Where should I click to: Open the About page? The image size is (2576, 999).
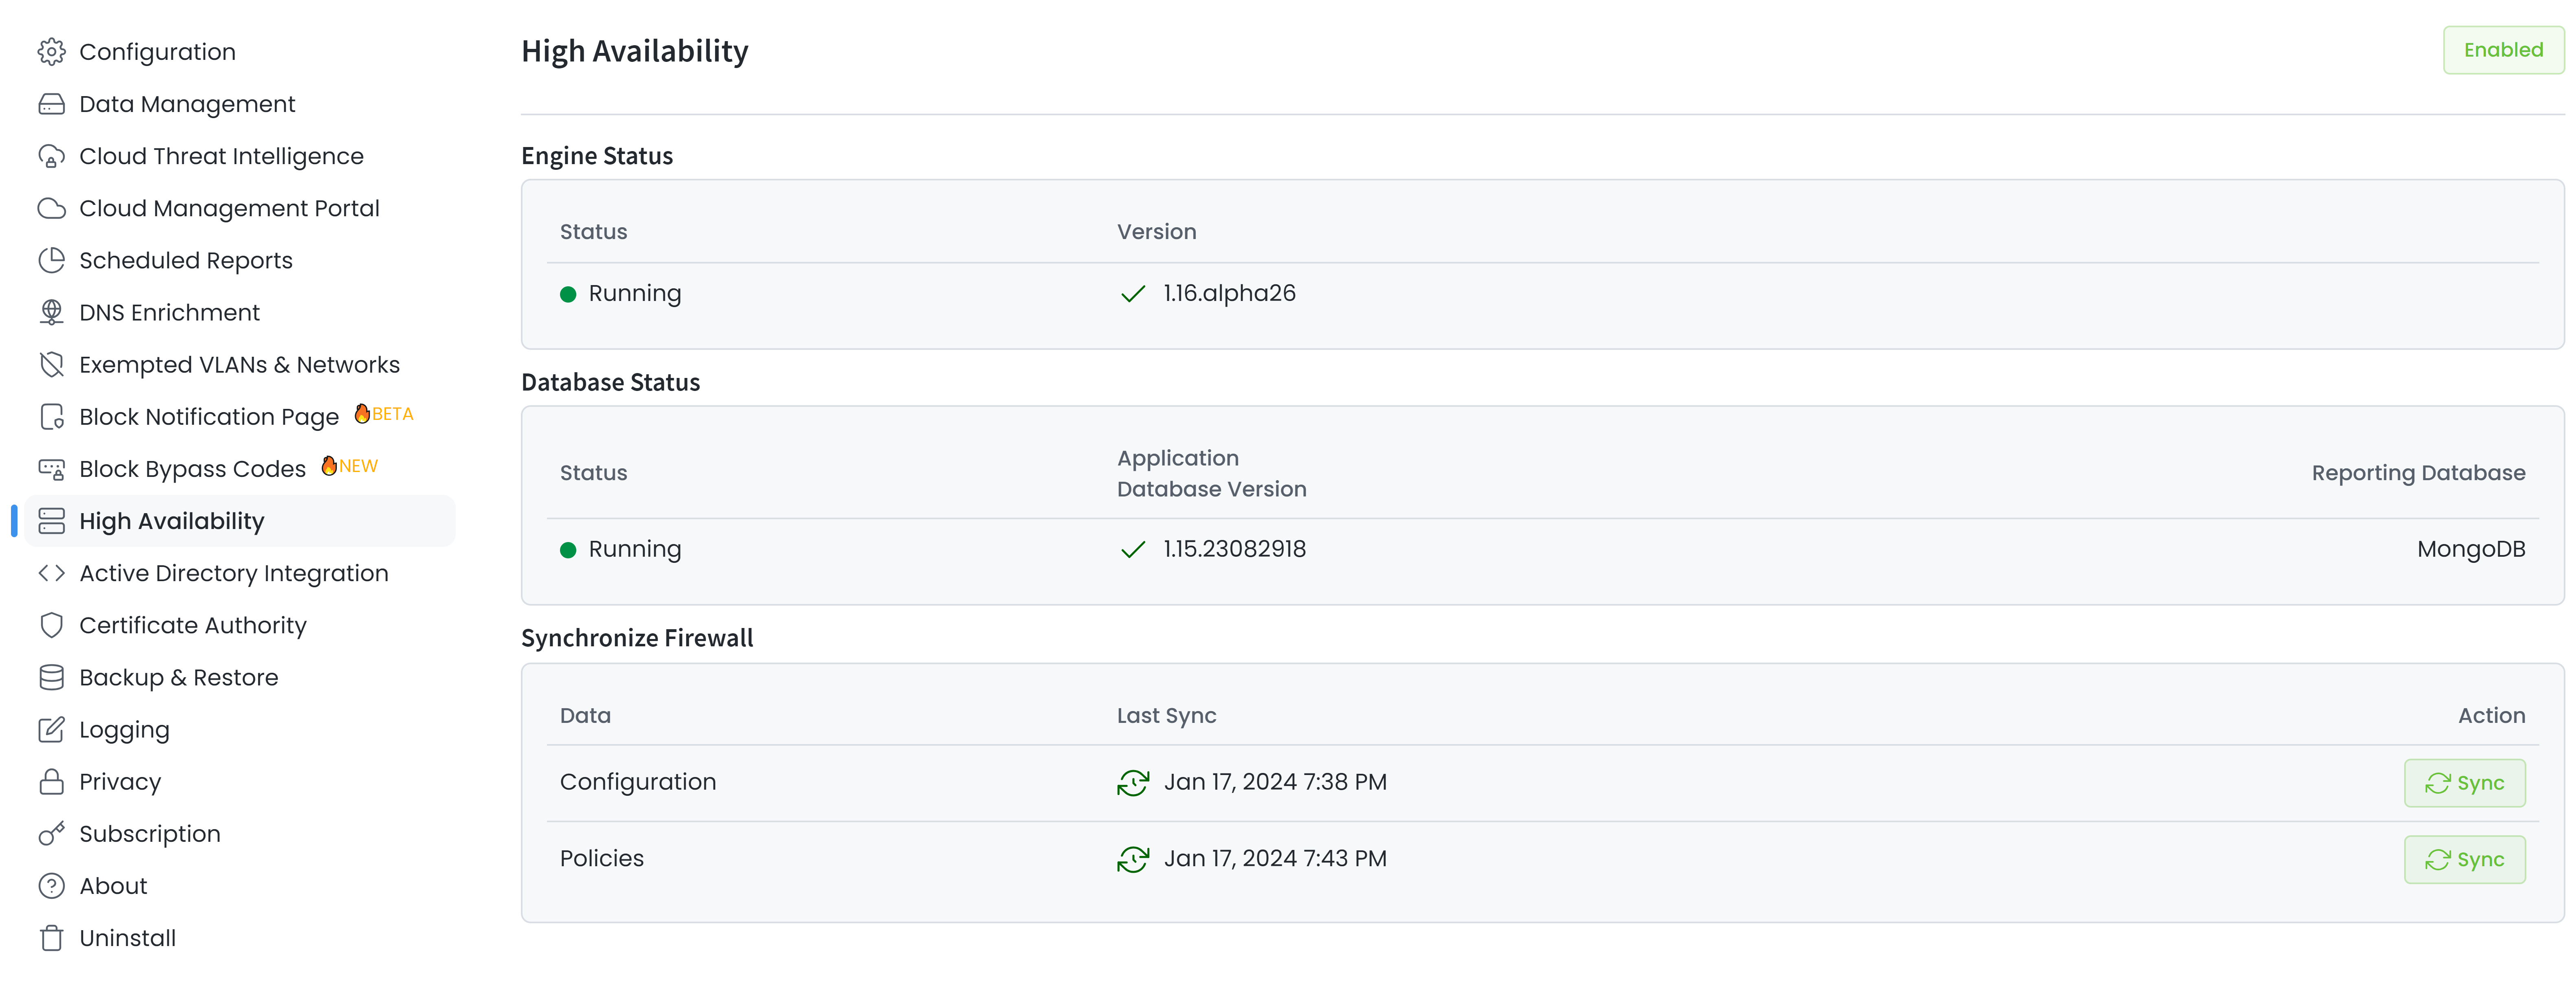[113, 885]
